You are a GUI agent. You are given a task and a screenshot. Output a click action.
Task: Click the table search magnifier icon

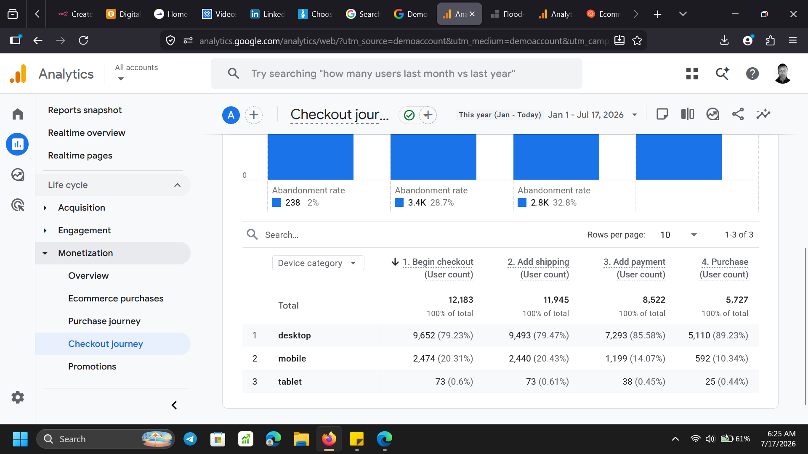252,235
